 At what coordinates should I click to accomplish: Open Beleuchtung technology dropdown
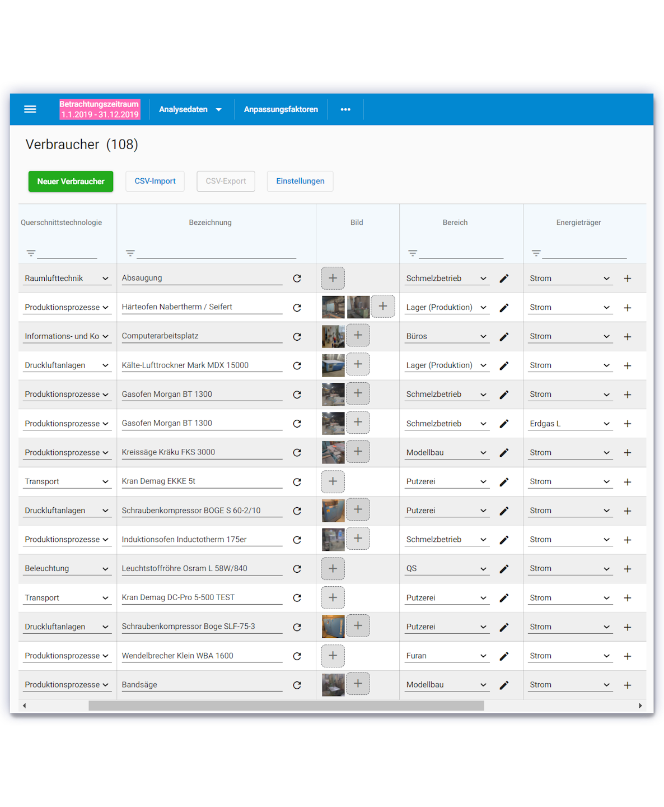pyautogui.click(x=67, y=568)
